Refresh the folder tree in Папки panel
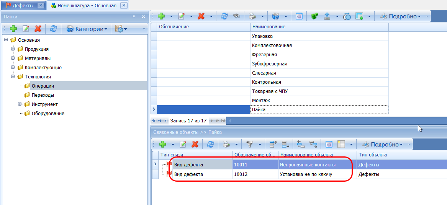This screenshot has height=205, width=447. tap(54, 29)
